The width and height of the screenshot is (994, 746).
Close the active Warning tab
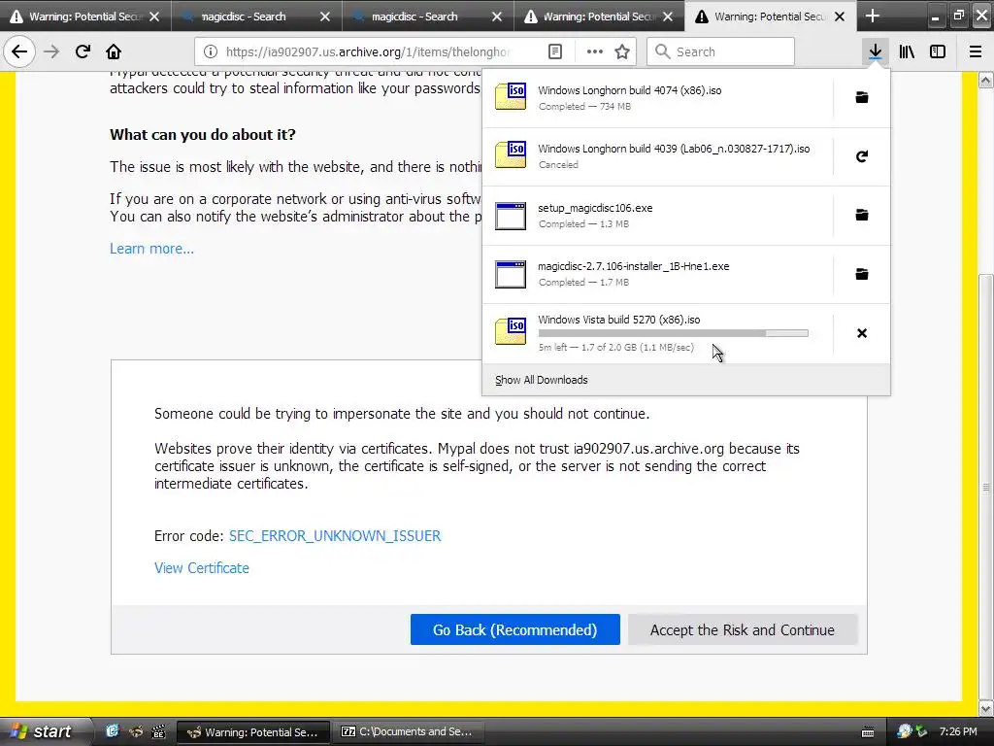click(x=840, y=17)
